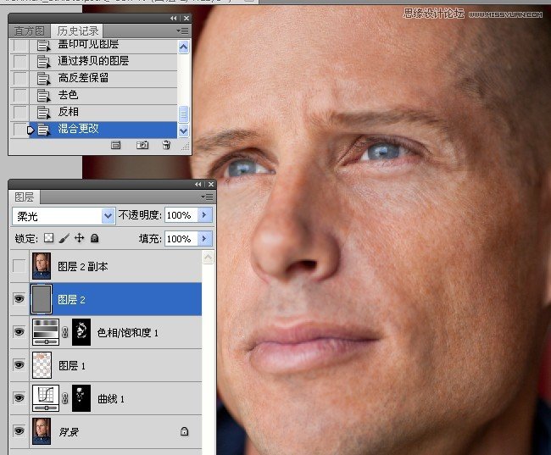Click the 去色 state document icon

(x=43, y=95)
